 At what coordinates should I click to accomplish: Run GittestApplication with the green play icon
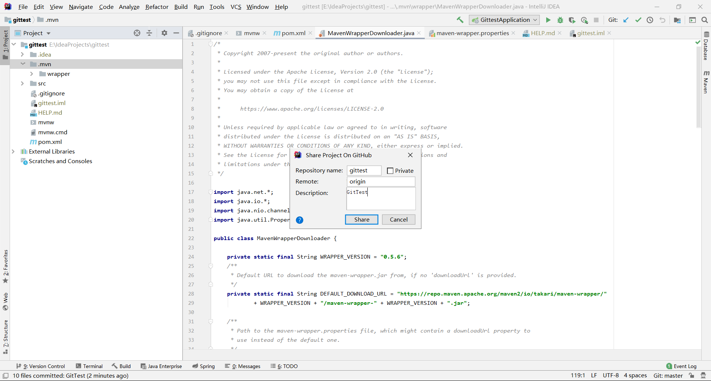(x=548, y=20)
